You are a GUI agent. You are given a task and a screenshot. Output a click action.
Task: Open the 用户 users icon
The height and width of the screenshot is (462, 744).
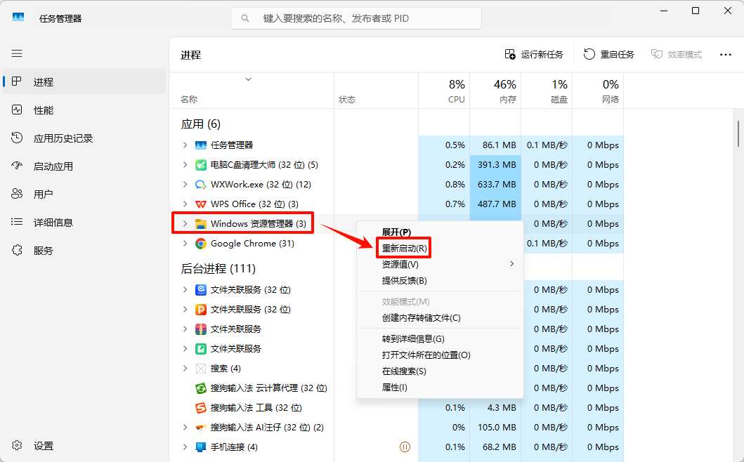pyautogui.click(x=17, y=194)
